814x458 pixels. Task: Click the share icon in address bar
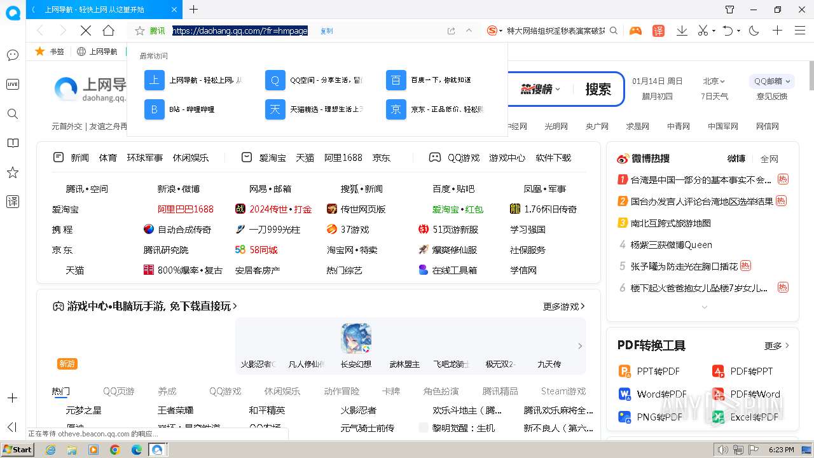click(x=451, y=31)
